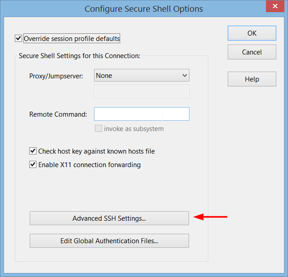Click the Proxy/Jumpserver label
This screenshot has height=277, width=288.
click(x=56, y=76)
